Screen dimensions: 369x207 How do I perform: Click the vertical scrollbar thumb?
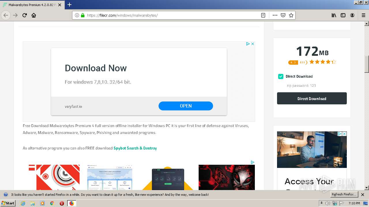point(367,64)
